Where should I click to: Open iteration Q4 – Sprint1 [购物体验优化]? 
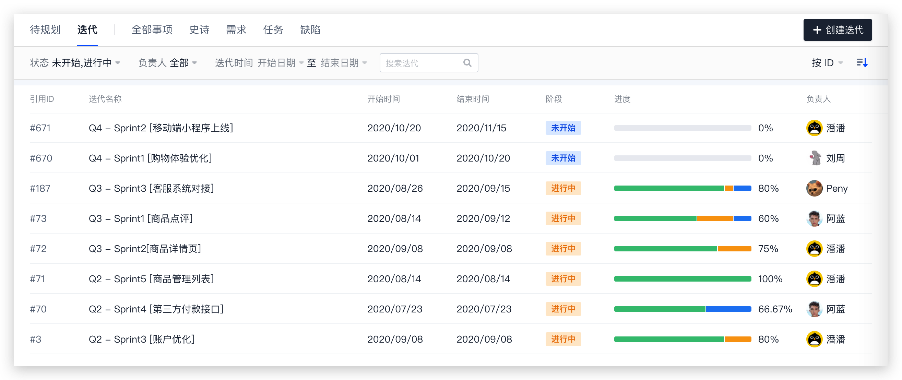click(x=150, y=158)
